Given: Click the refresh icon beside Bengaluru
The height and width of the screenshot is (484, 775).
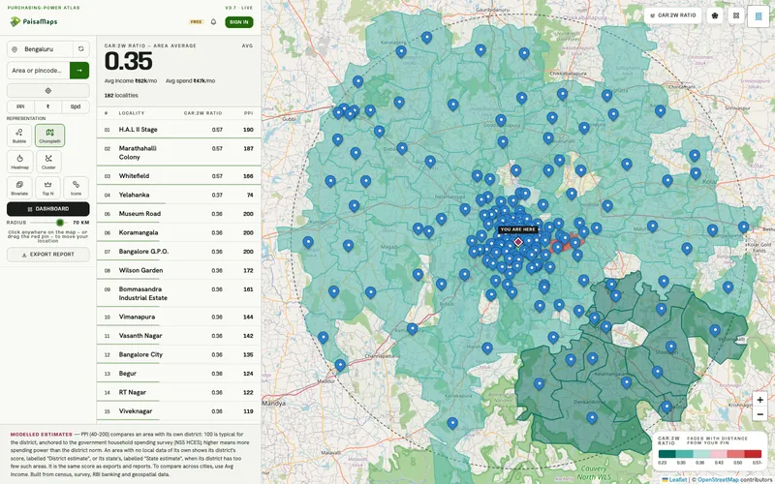Looking at the screenshot, I should (81, 49).
